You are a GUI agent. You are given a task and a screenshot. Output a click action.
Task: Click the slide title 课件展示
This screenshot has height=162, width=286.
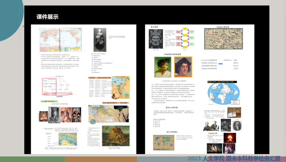click(47, 17)
